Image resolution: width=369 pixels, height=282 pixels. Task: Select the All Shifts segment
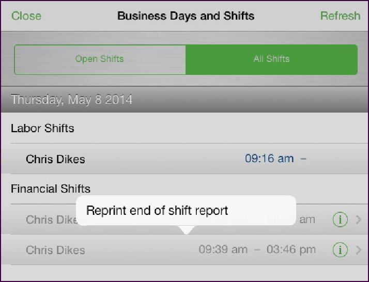tap(271, 59)
